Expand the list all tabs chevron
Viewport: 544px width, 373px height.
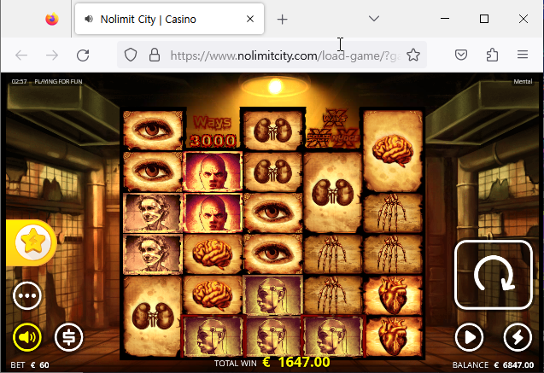click(x=374, y=19)
